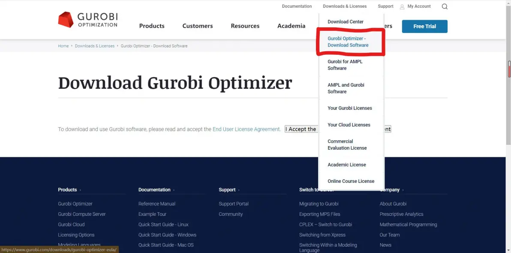This screenshot has width=511, height=253.
Task: Open Quick Start Guide - Mac OS link
Action: click(166, 245)
